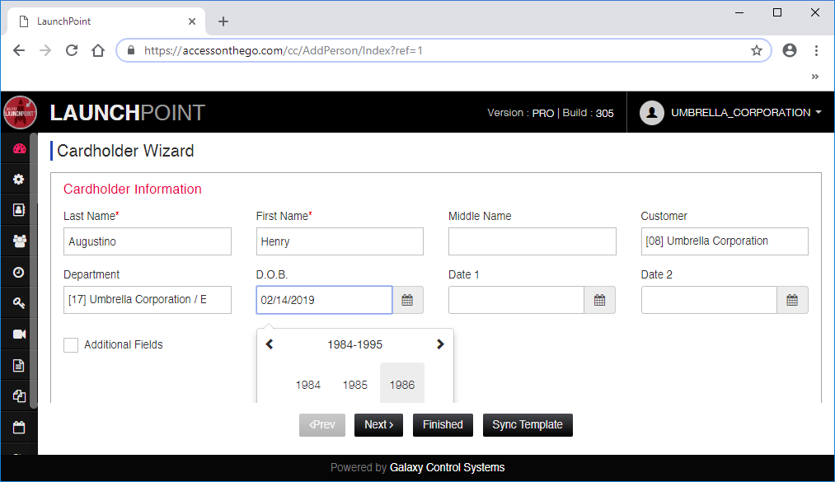Select year 1985 in the datepicker

click(354, 385)
